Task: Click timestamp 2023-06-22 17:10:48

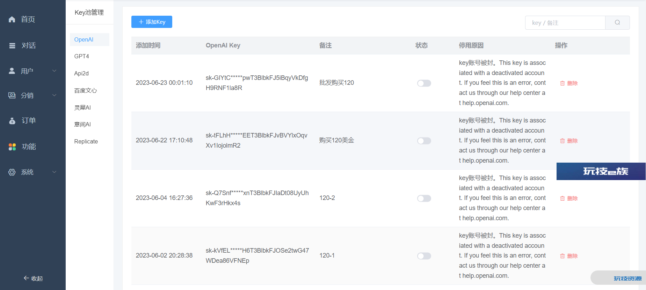Action: click(164, 140)
